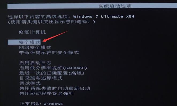Select 启用启动日志 option
The height and width of the screenshot is (106, 177).
point(35,63)
